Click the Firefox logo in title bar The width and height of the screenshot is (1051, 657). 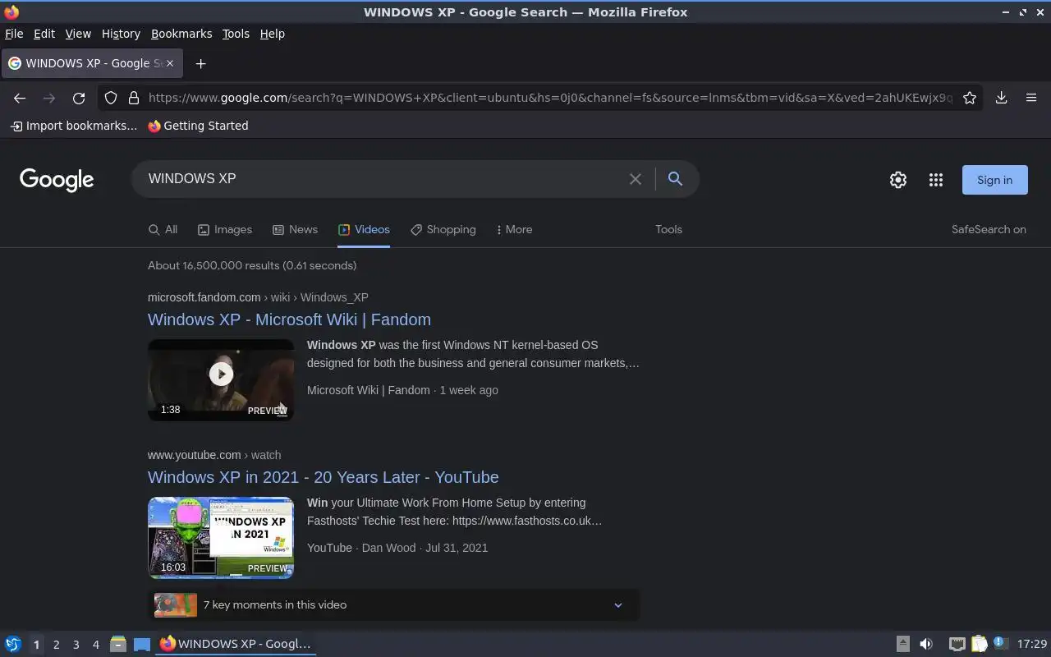tap(11, 11)
